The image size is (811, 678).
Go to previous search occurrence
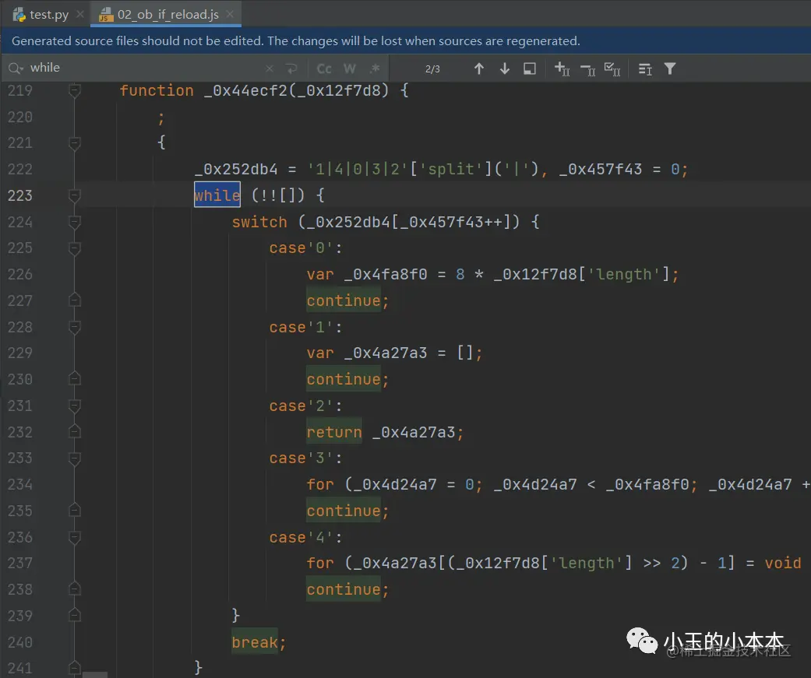(x=479, y=69)
